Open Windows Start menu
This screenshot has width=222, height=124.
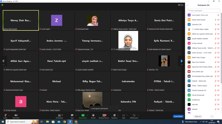(3, 122)
